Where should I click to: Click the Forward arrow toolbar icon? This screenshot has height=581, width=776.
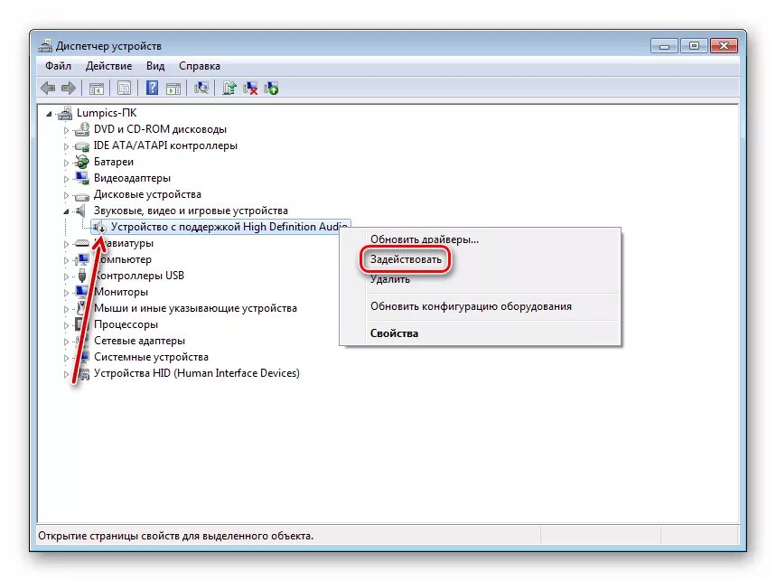click(69, 89)
